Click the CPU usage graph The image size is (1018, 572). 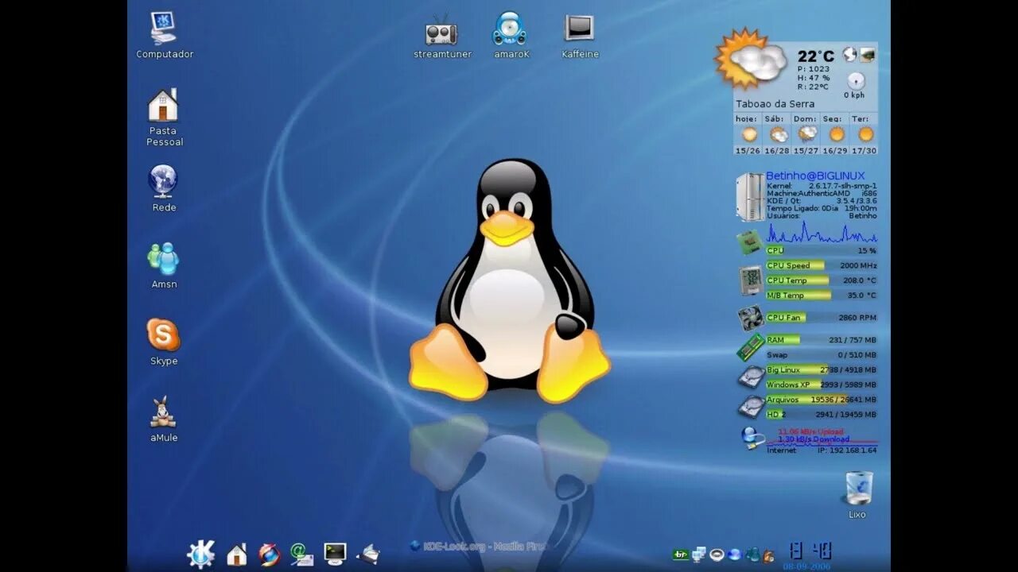pos(822,233)
